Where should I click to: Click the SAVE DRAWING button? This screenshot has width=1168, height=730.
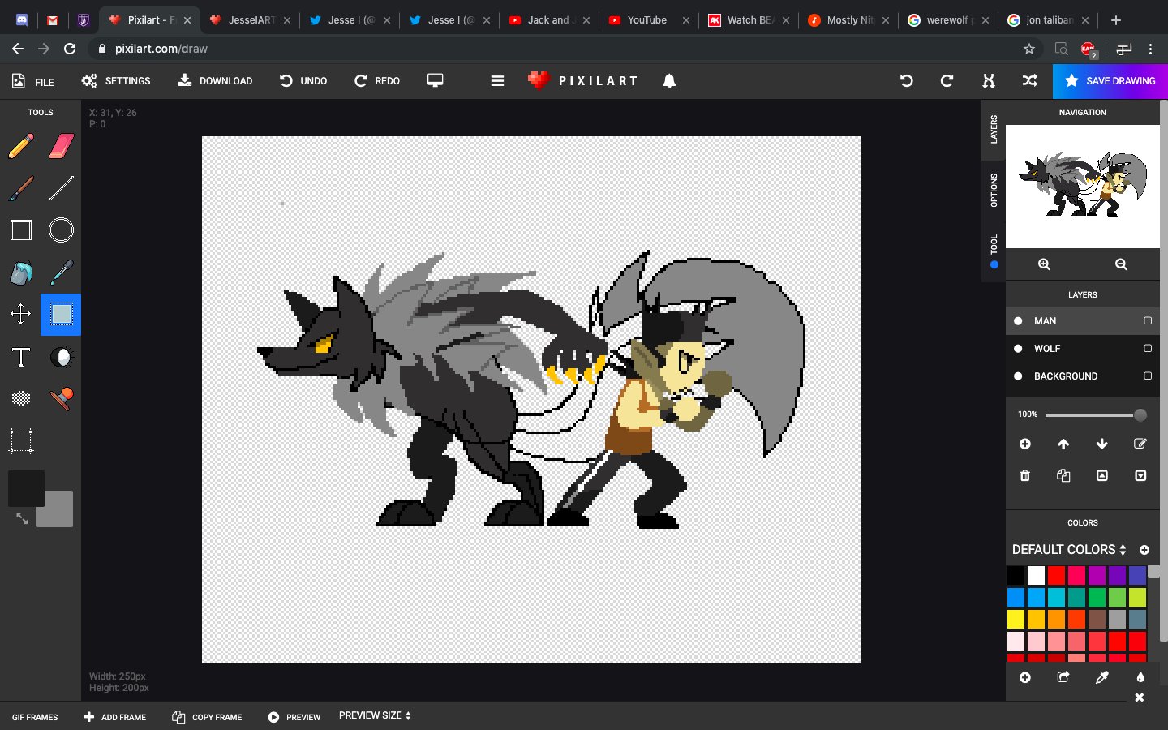point(1110,81)
